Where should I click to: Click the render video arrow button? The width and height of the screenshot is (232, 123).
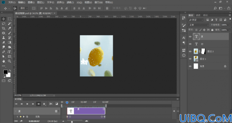coord(21,121)
